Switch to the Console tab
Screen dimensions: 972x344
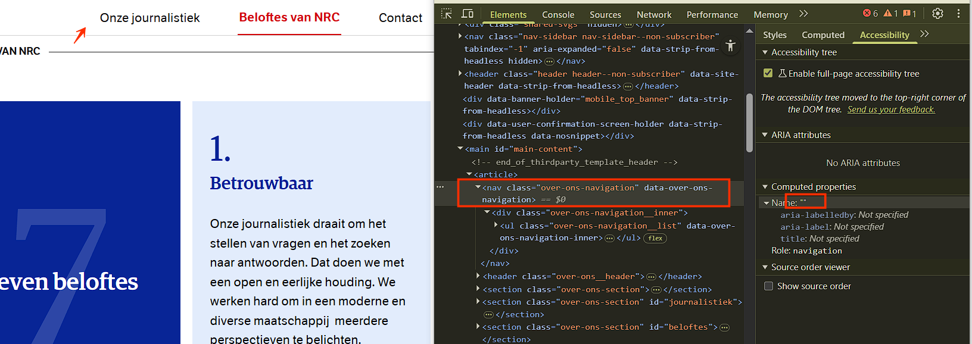(557, 15)
